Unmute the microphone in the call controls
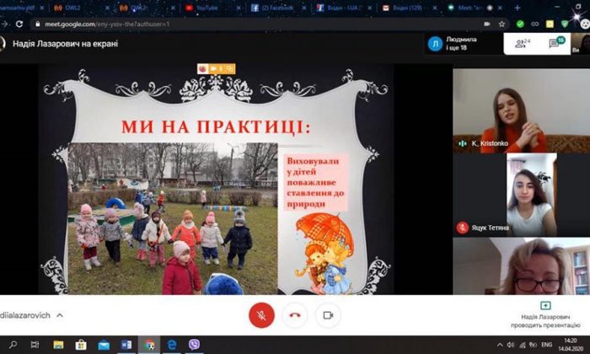Image resolution: width=590 pixels, height=354 pixels. pyautogui.click(x=261, y=315)
